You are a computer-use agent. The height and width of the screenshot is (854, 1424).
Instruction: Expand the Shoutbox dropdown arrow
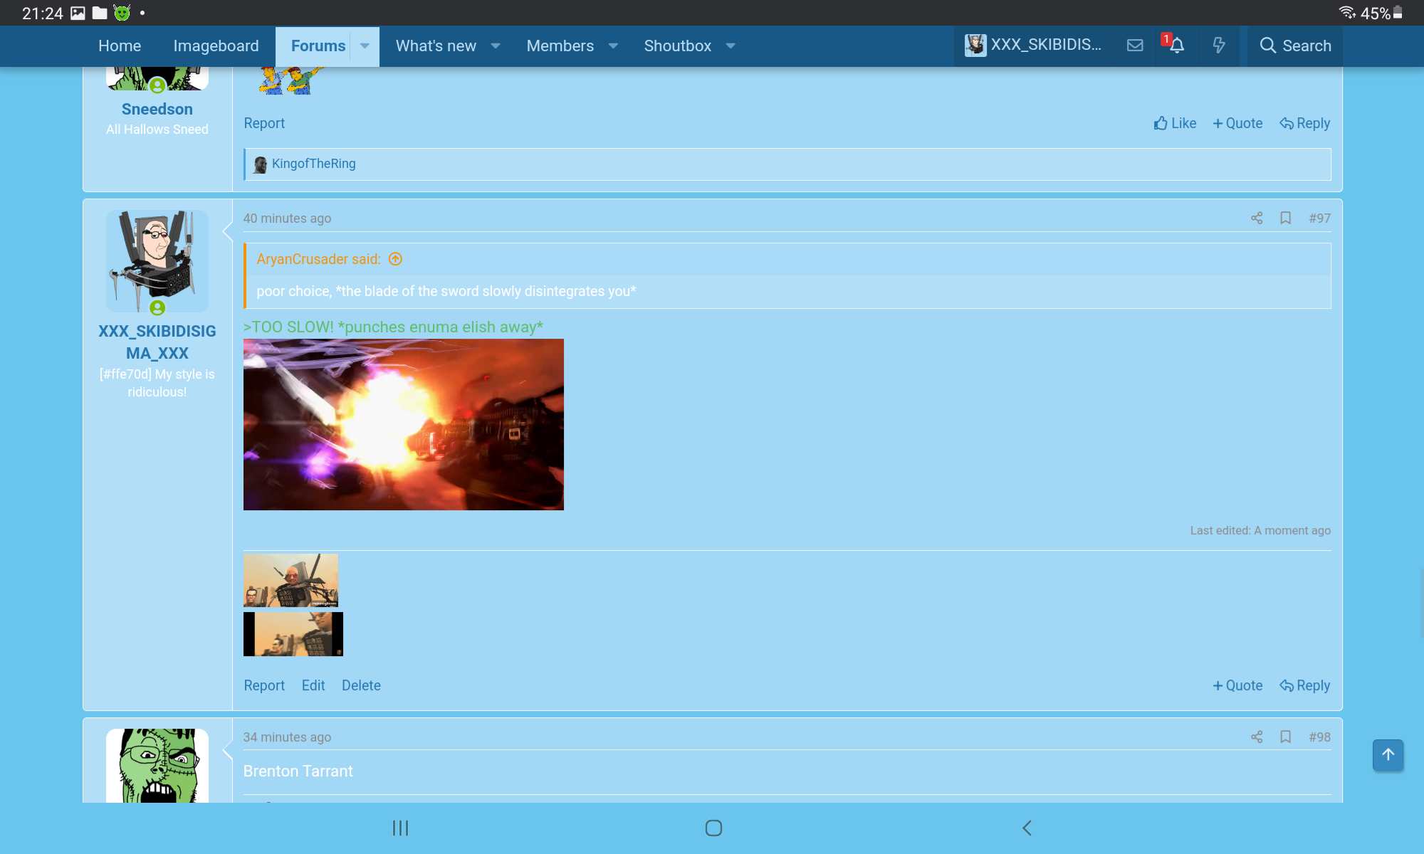point(731,46)
